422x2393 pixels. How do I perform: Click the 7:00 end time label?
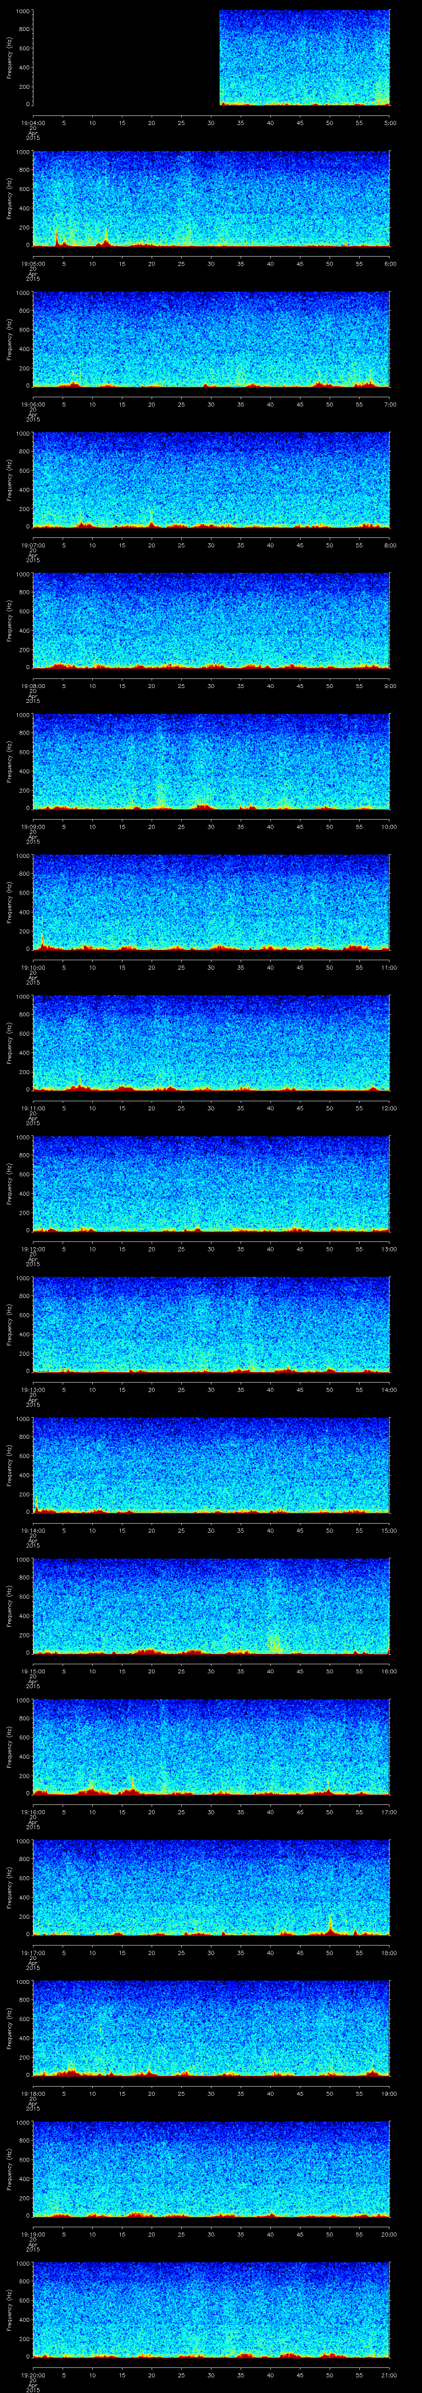[x=389, y=404]
